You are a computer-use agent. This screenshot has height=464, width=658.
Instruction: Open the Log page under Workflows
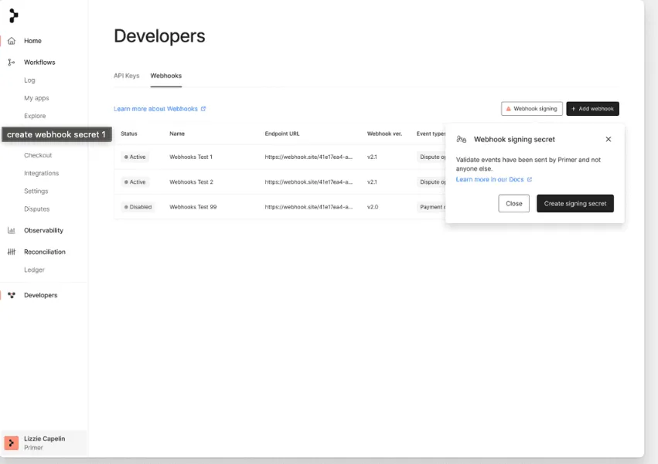tap(29, 80)
